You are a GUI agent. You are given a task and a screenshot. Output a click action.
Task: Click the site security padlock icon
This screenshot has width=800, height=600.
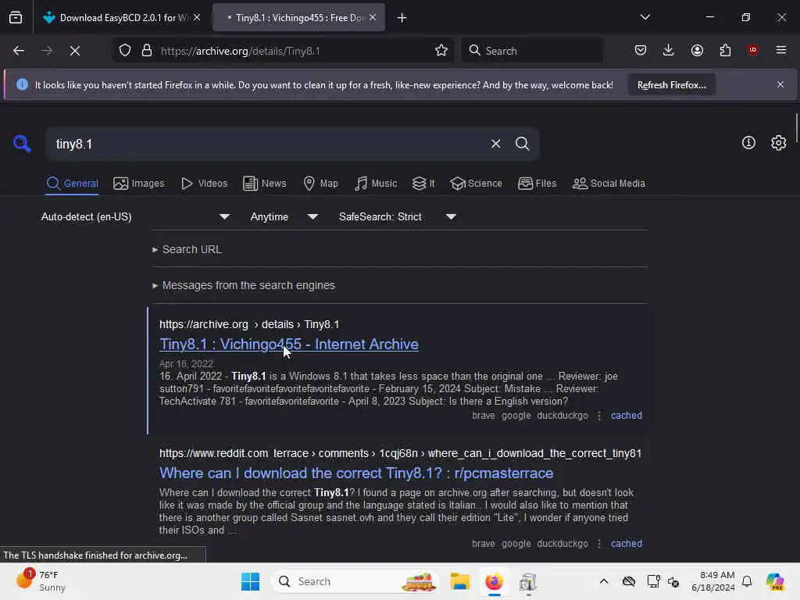147,51
